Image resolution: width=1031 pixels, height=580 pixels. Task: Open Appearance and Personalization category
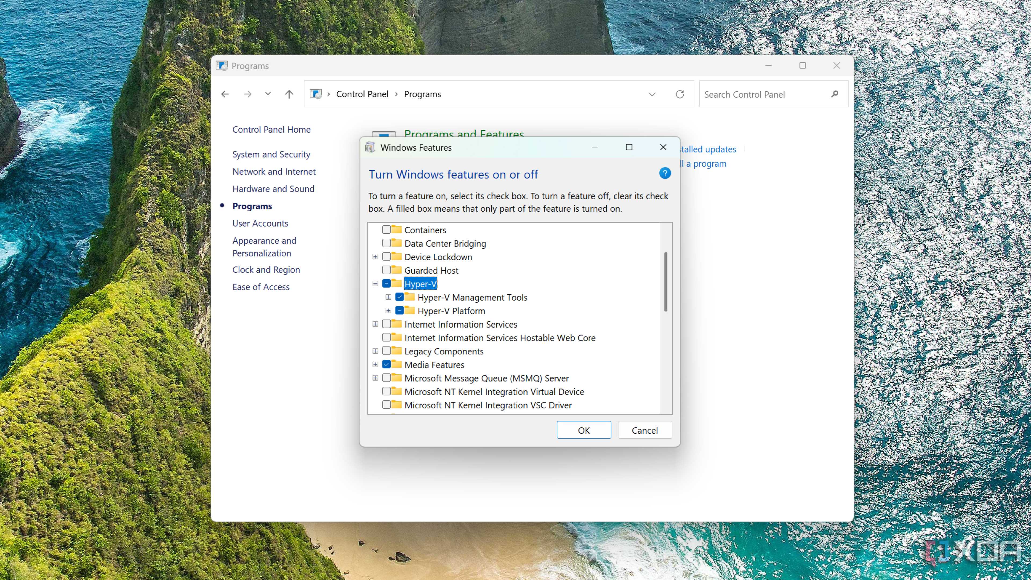coord(264,247)
